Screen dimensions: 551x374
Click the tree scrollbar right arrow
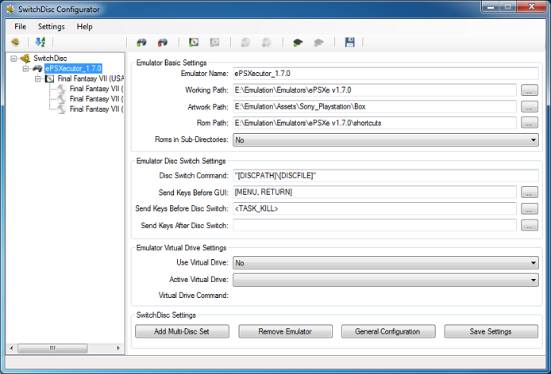click(118, 348)
